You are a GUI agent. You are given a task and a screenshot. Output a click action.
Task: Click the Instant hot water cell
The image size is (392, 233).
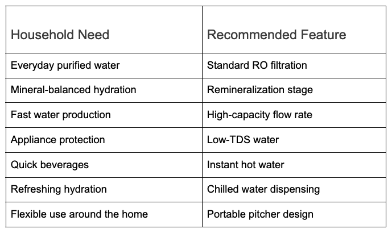tap(294, 165)
